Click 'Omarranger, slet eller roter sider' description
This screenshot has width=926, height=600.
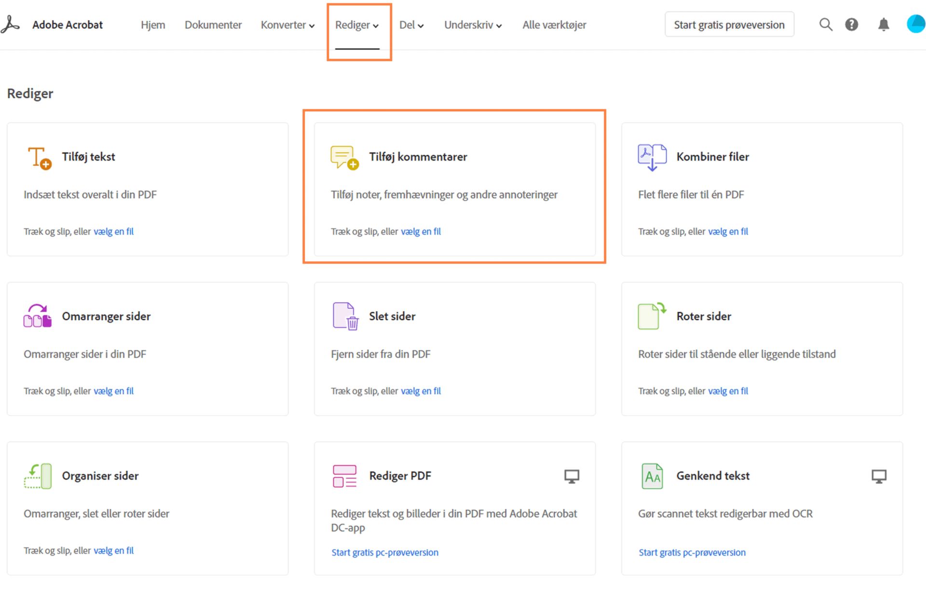pos(96,514)
